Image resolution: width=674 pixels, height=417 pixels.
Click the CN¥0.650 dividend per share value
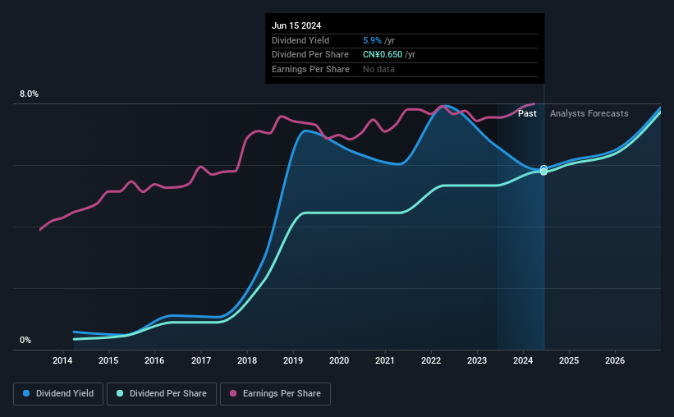click(x=383, y=55)
